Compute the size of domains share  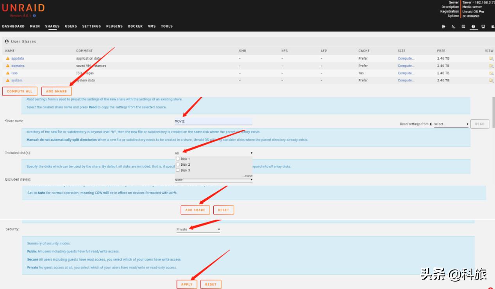tap(406, 66)
